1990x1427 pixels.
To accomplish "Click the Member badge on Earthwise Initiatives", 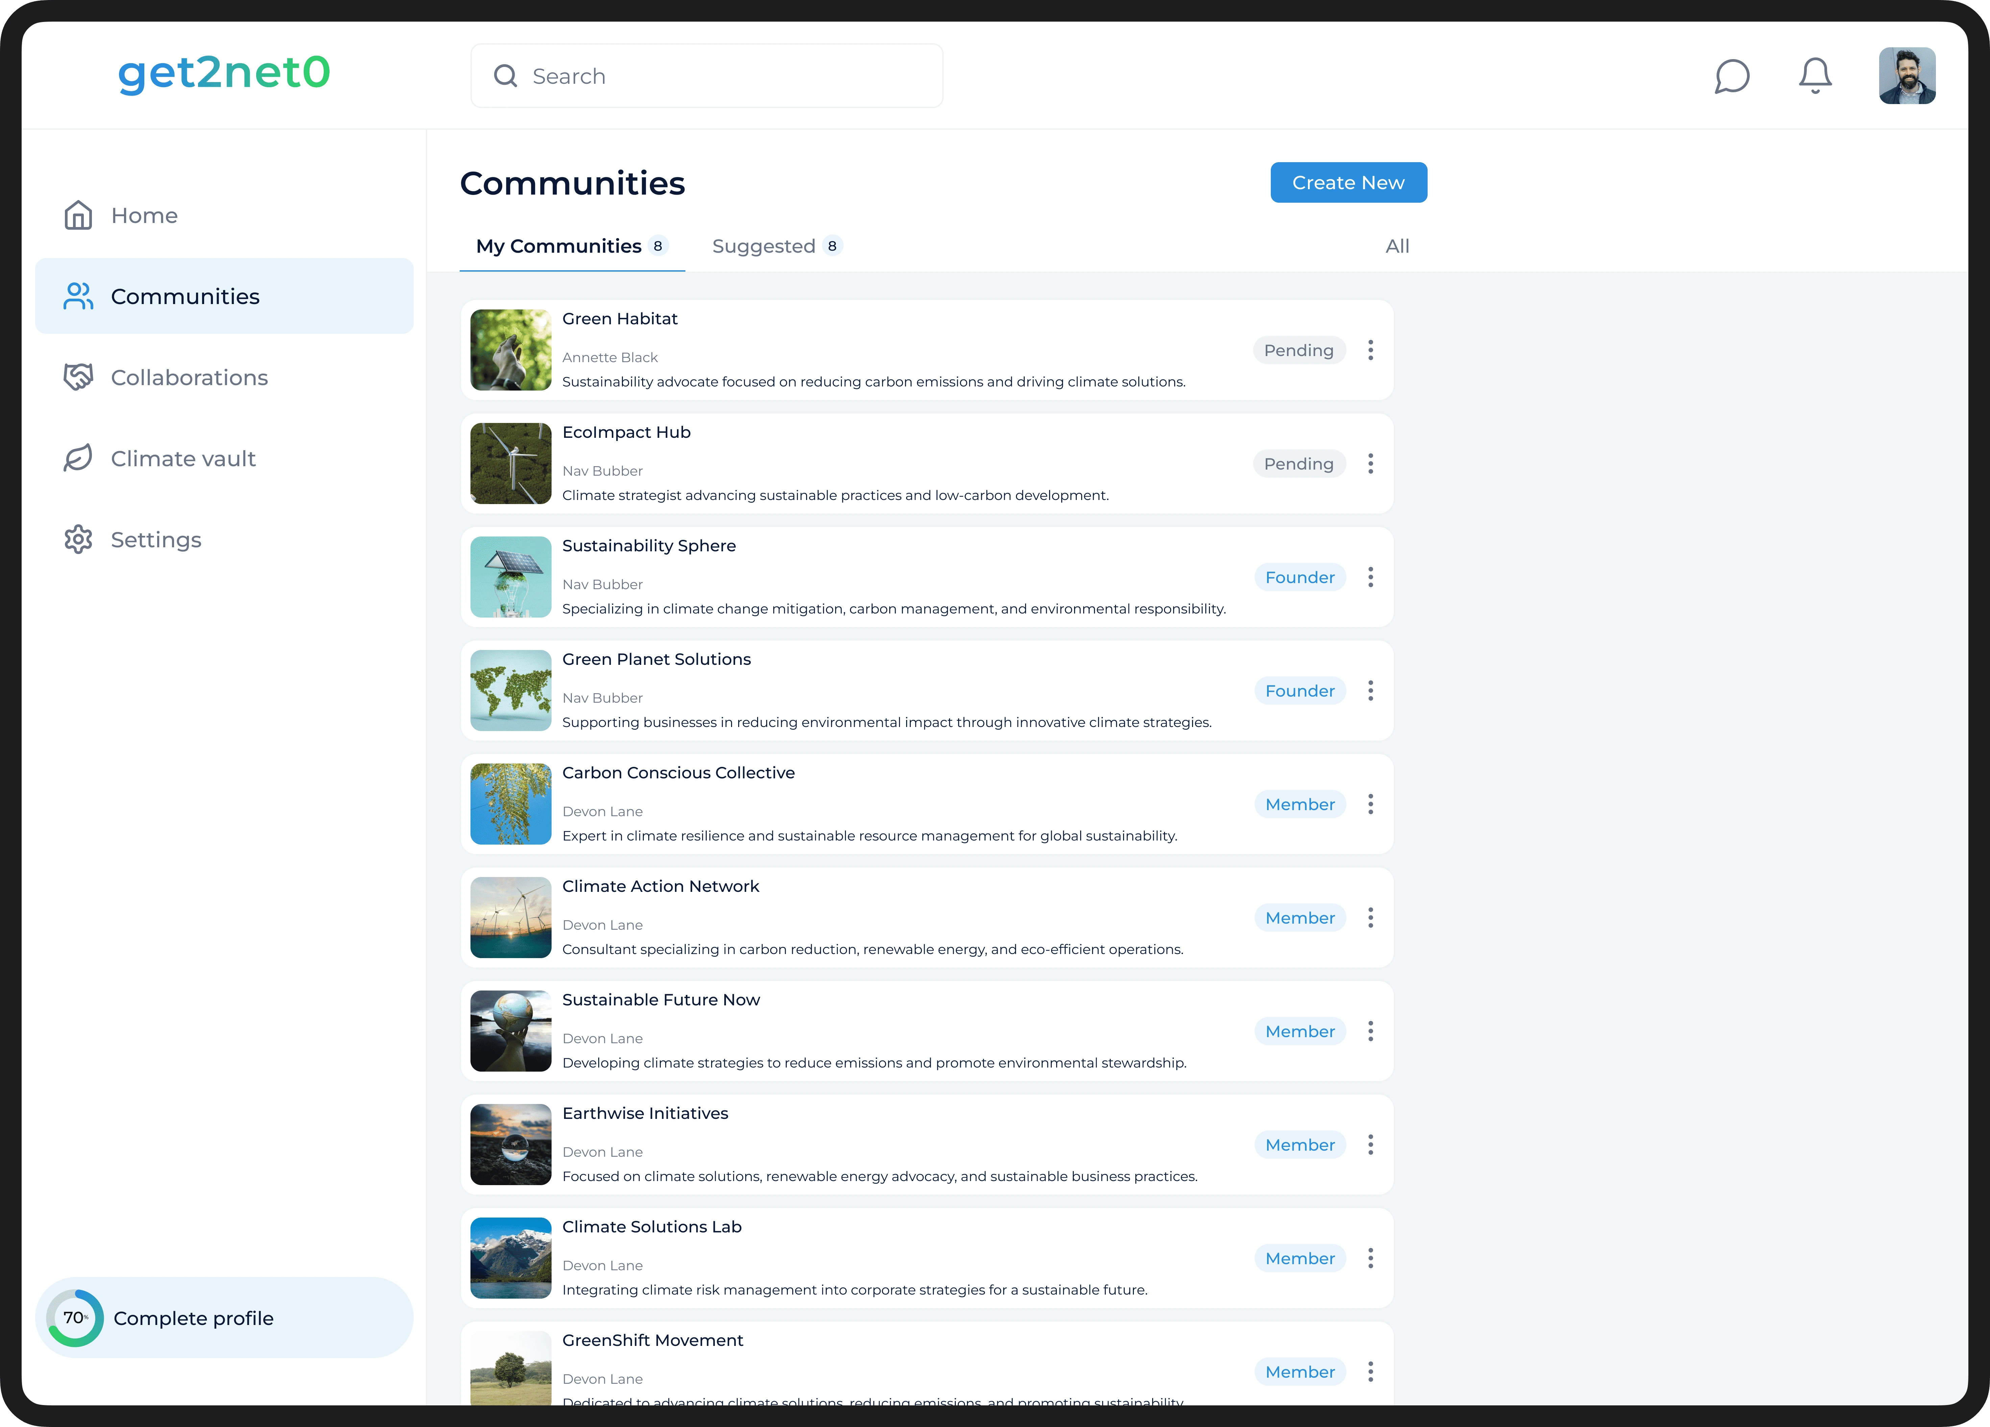I will click(1300, 1145).
